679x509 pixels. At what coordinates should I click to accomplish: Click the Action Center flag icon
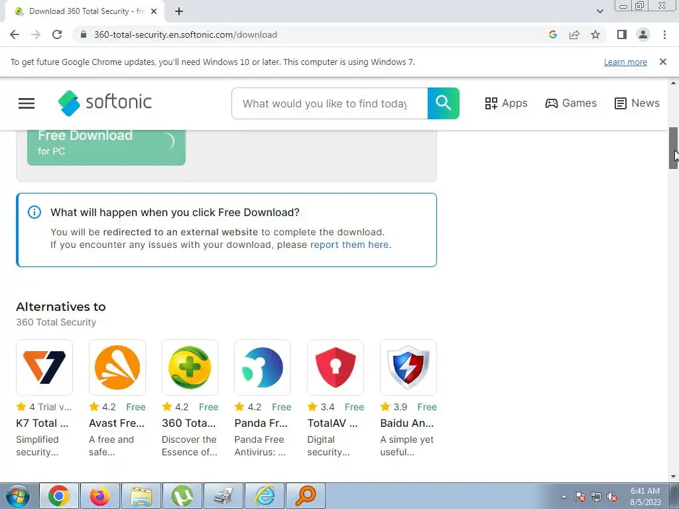[580, 496]
